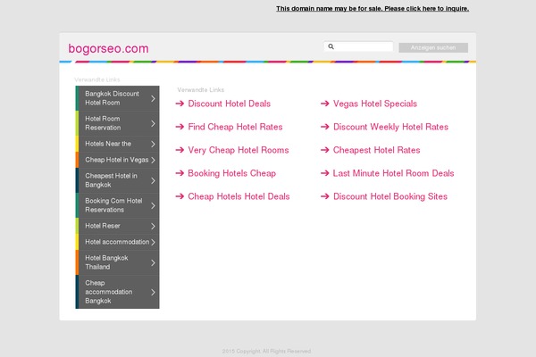This screenshot has height=357, width=536.
Task: Open Hotel Bangkok Thailand sidebar item
Action: coord(117,262)
